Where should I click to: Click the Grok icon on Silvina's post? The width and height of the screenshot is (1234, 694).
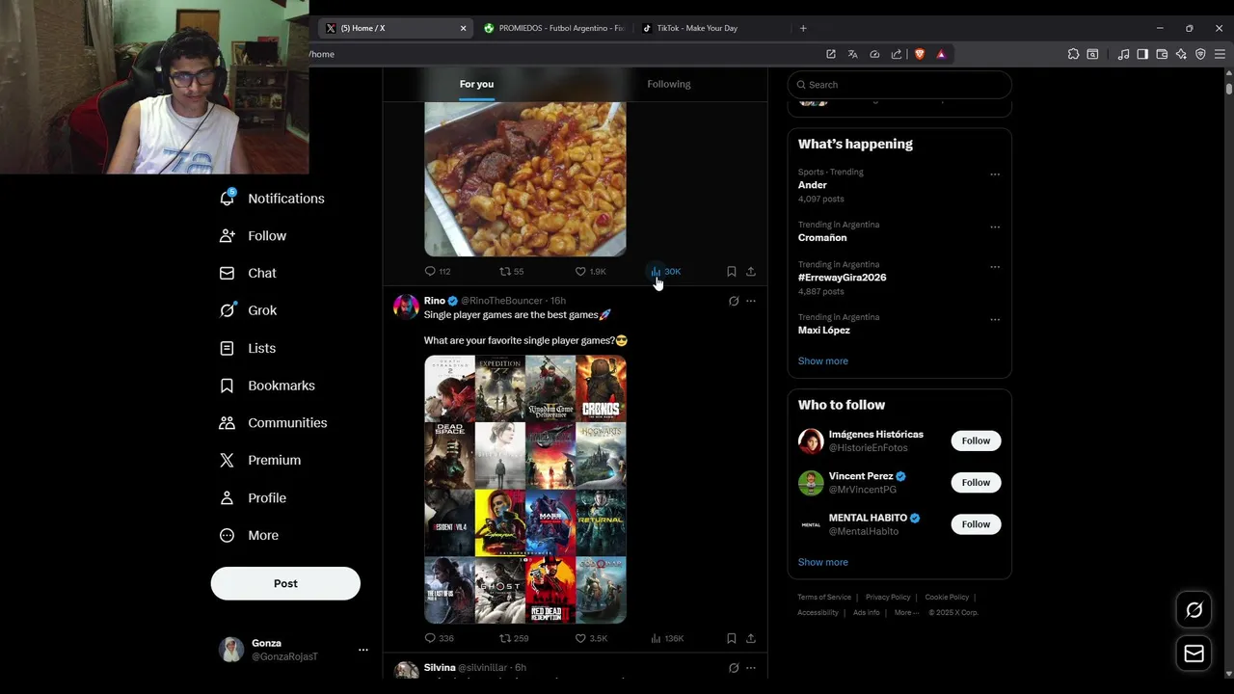734,668
